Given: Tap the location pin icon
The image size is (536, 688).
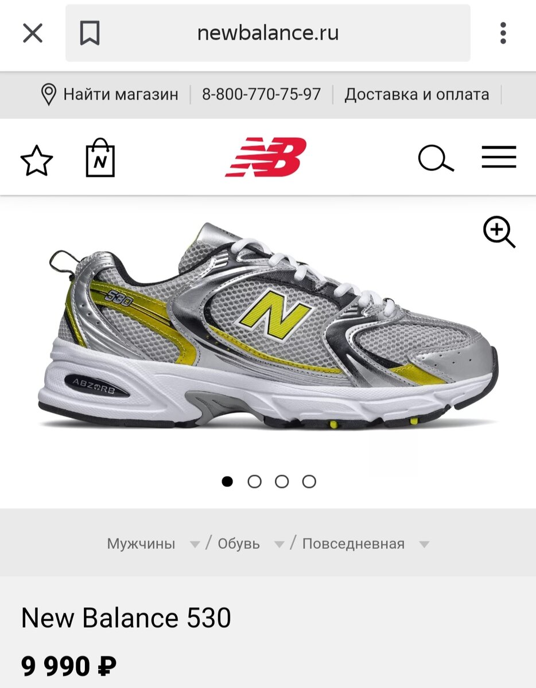Looking at the screenshot, I should [x=49, y=95].
